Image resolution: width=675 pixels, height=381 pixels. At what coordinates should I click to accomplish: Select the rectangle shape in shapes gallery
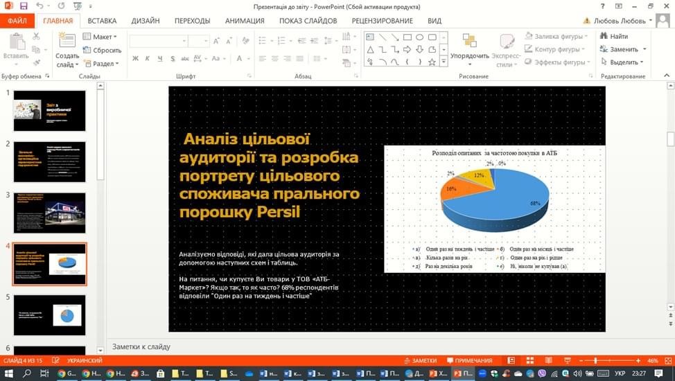407,37
